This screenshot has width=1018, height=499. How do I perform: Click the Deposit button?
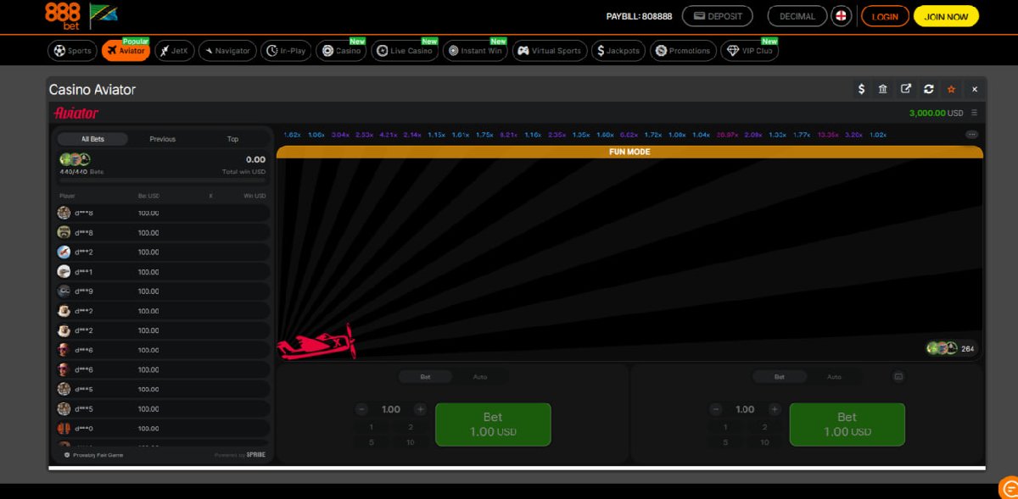(x=718, y=16)
